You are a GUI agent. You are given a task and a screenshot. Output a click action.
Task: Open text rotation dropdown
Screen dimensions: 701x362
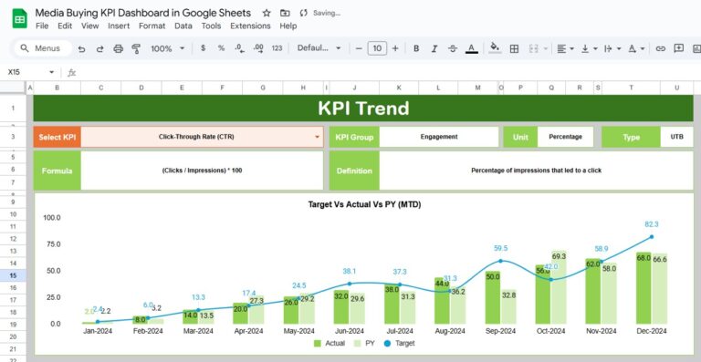[x=636, y=48]
